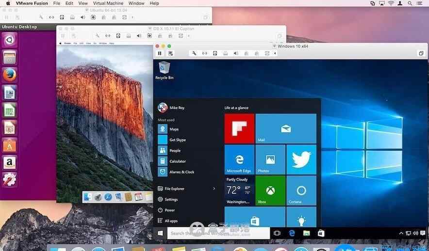Viewport: 429px width, 251px height.
Task: Open Mike Roy user account
Action: point(171,108)
